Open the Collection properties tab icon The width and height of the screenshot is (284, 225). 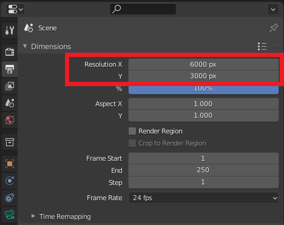[x=10, y=142]
